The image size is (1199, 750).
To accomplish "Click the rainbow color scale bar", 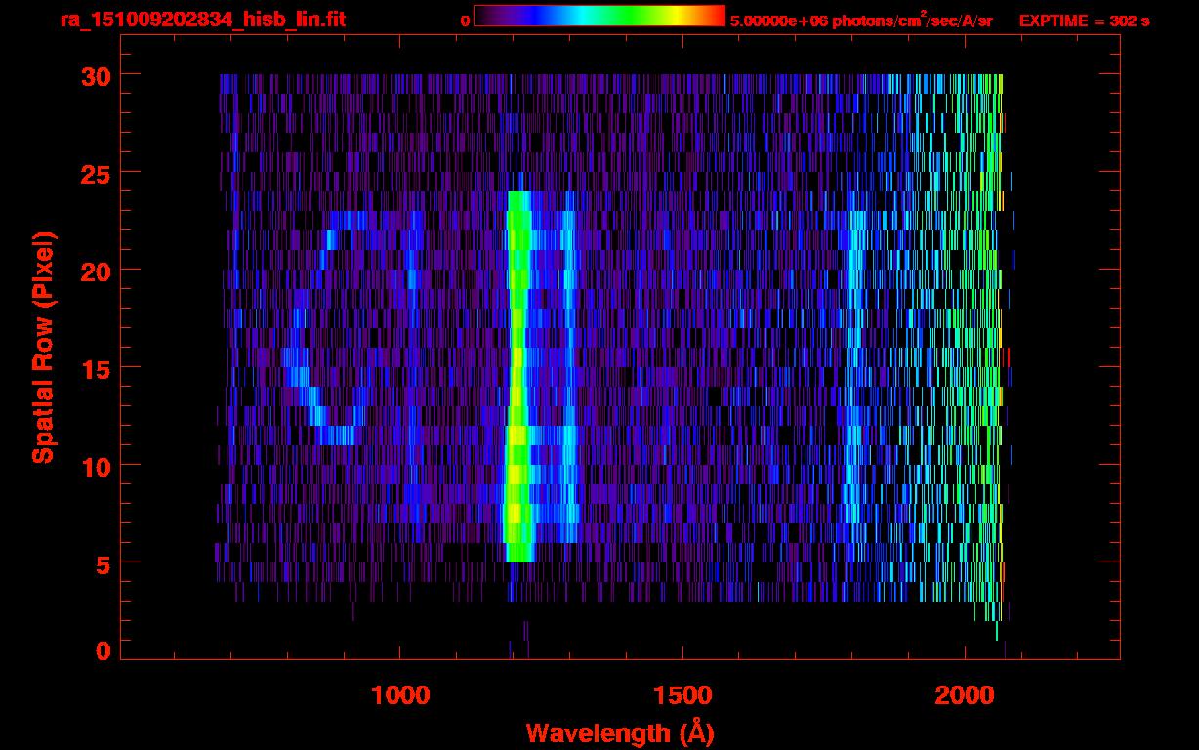I will (x=599, y=16).
